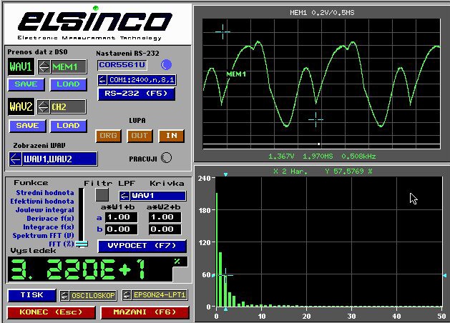Click the WAV1 channel indicator
The height and width of the screenshot is (323, 450).
(x=21, y=66)
